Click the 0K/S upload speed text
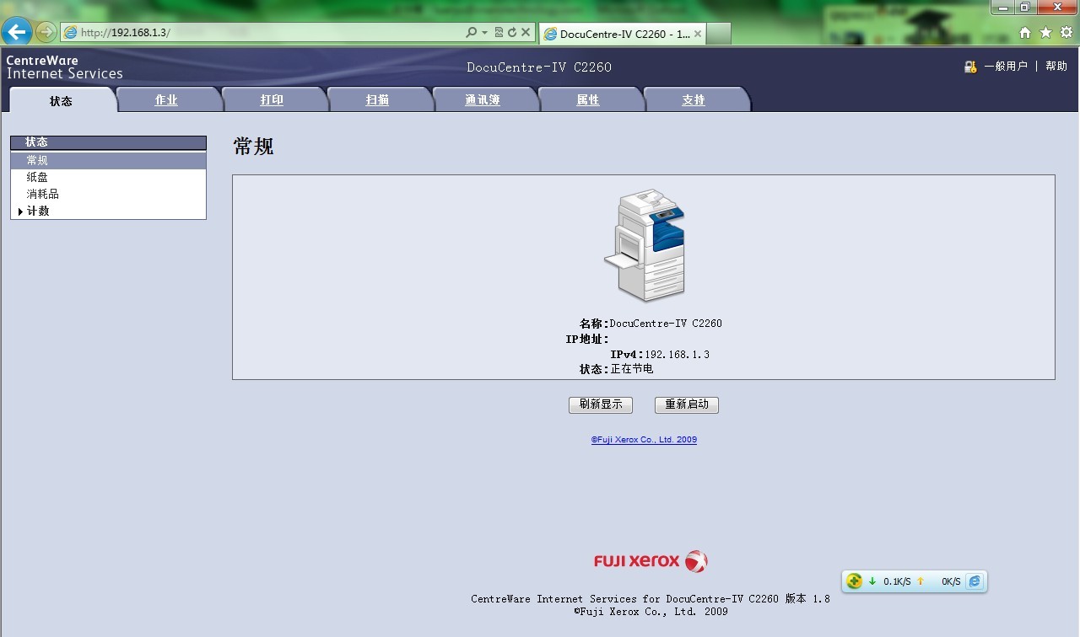 point(951,581)
